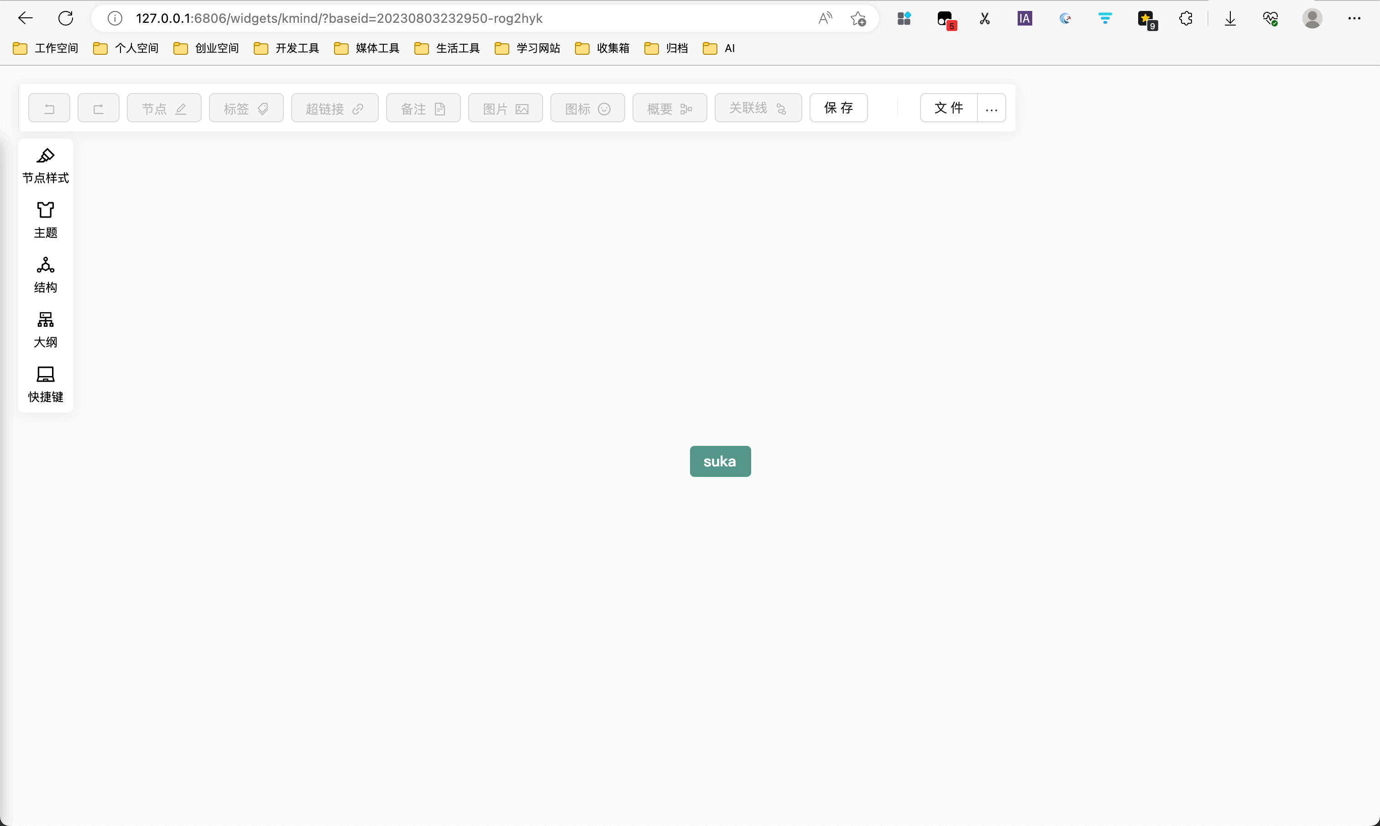Add a 概要 summary

coord(669,107)
